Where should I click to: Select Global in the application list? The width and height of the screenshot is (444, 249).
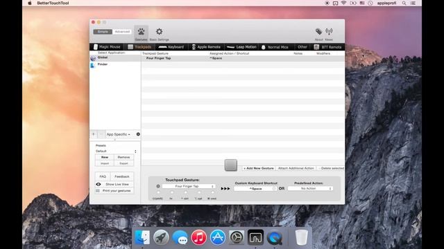[115, 57]
